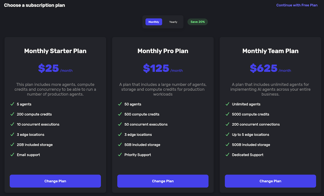Keep billing set to Monthly
The height and width of the screenshot is (196, 324).
pyautogui.click(x=154, y=22)
